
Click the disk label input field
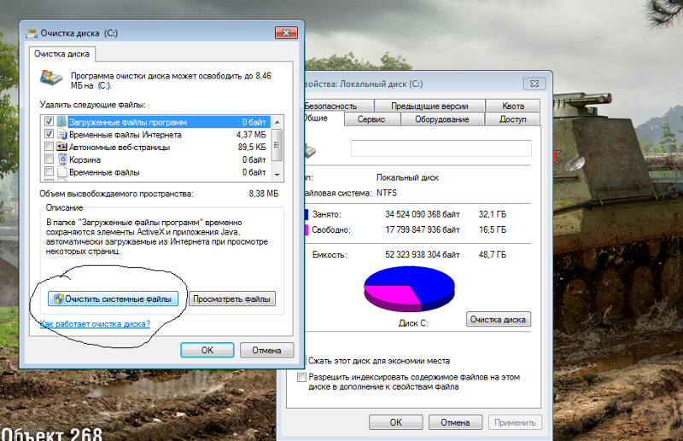tap(441, 148)
